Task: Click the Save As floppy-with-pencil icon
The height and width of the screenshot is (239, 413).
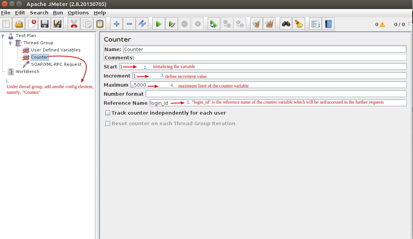Action: pyautogui.click(x=58, y=24)
